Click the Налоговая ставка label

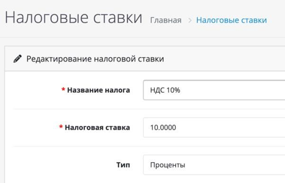[97, 128]
